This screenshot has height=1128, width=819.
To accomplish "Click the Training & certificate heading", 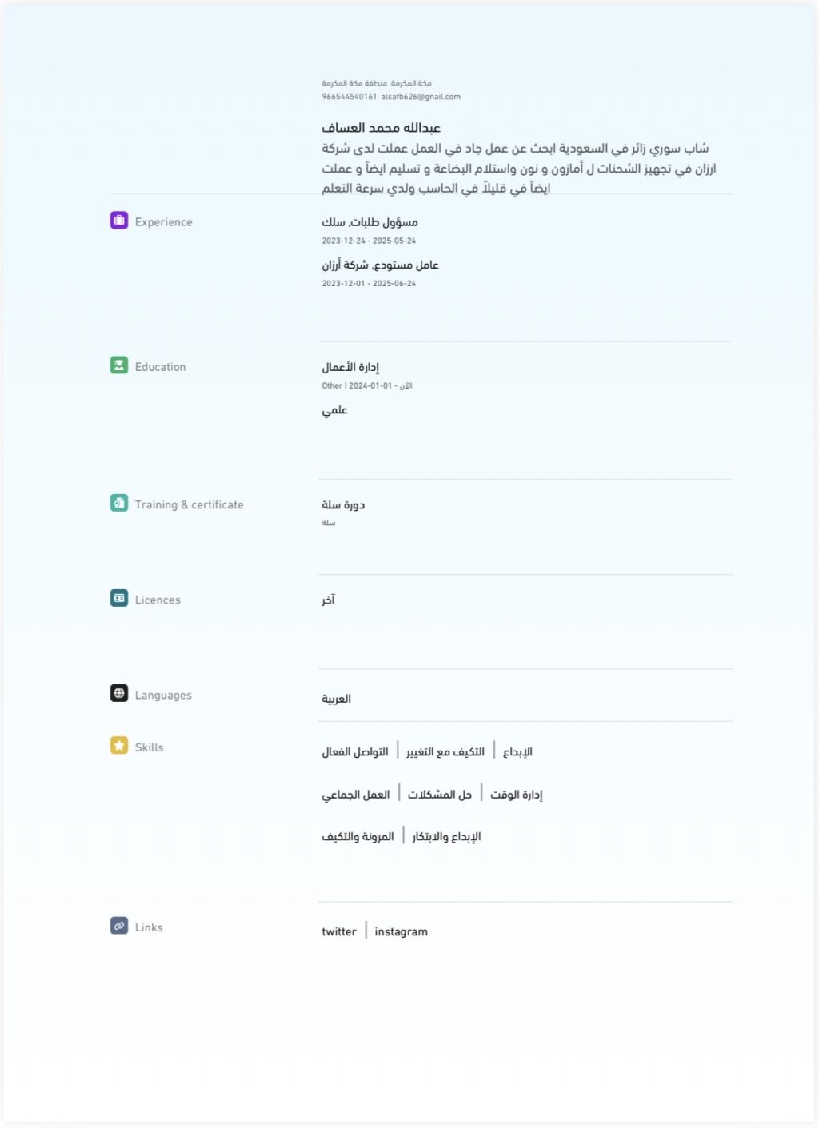I will click(x=189, y=504).
